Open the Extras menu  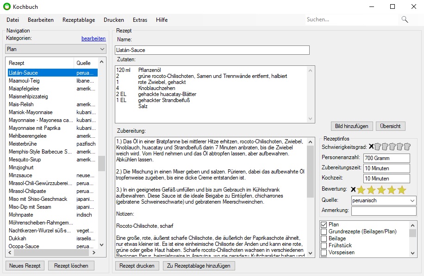140,20
